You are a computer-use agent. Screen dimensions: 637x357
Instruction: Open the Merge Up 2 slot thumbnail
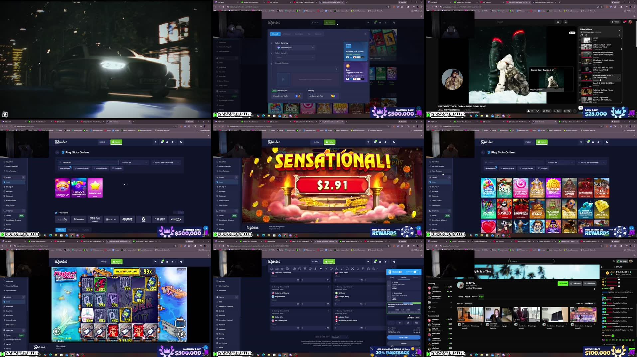pos(95,188)
